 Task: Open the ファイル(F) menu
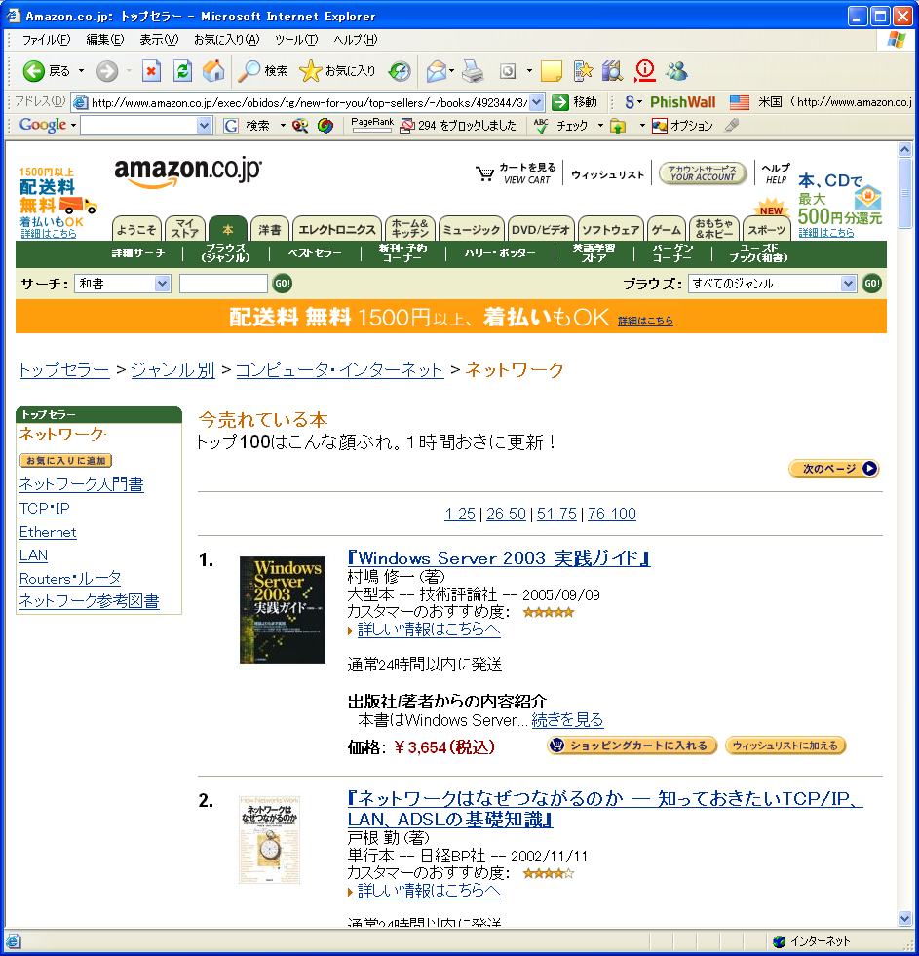(x=47, y=40)
